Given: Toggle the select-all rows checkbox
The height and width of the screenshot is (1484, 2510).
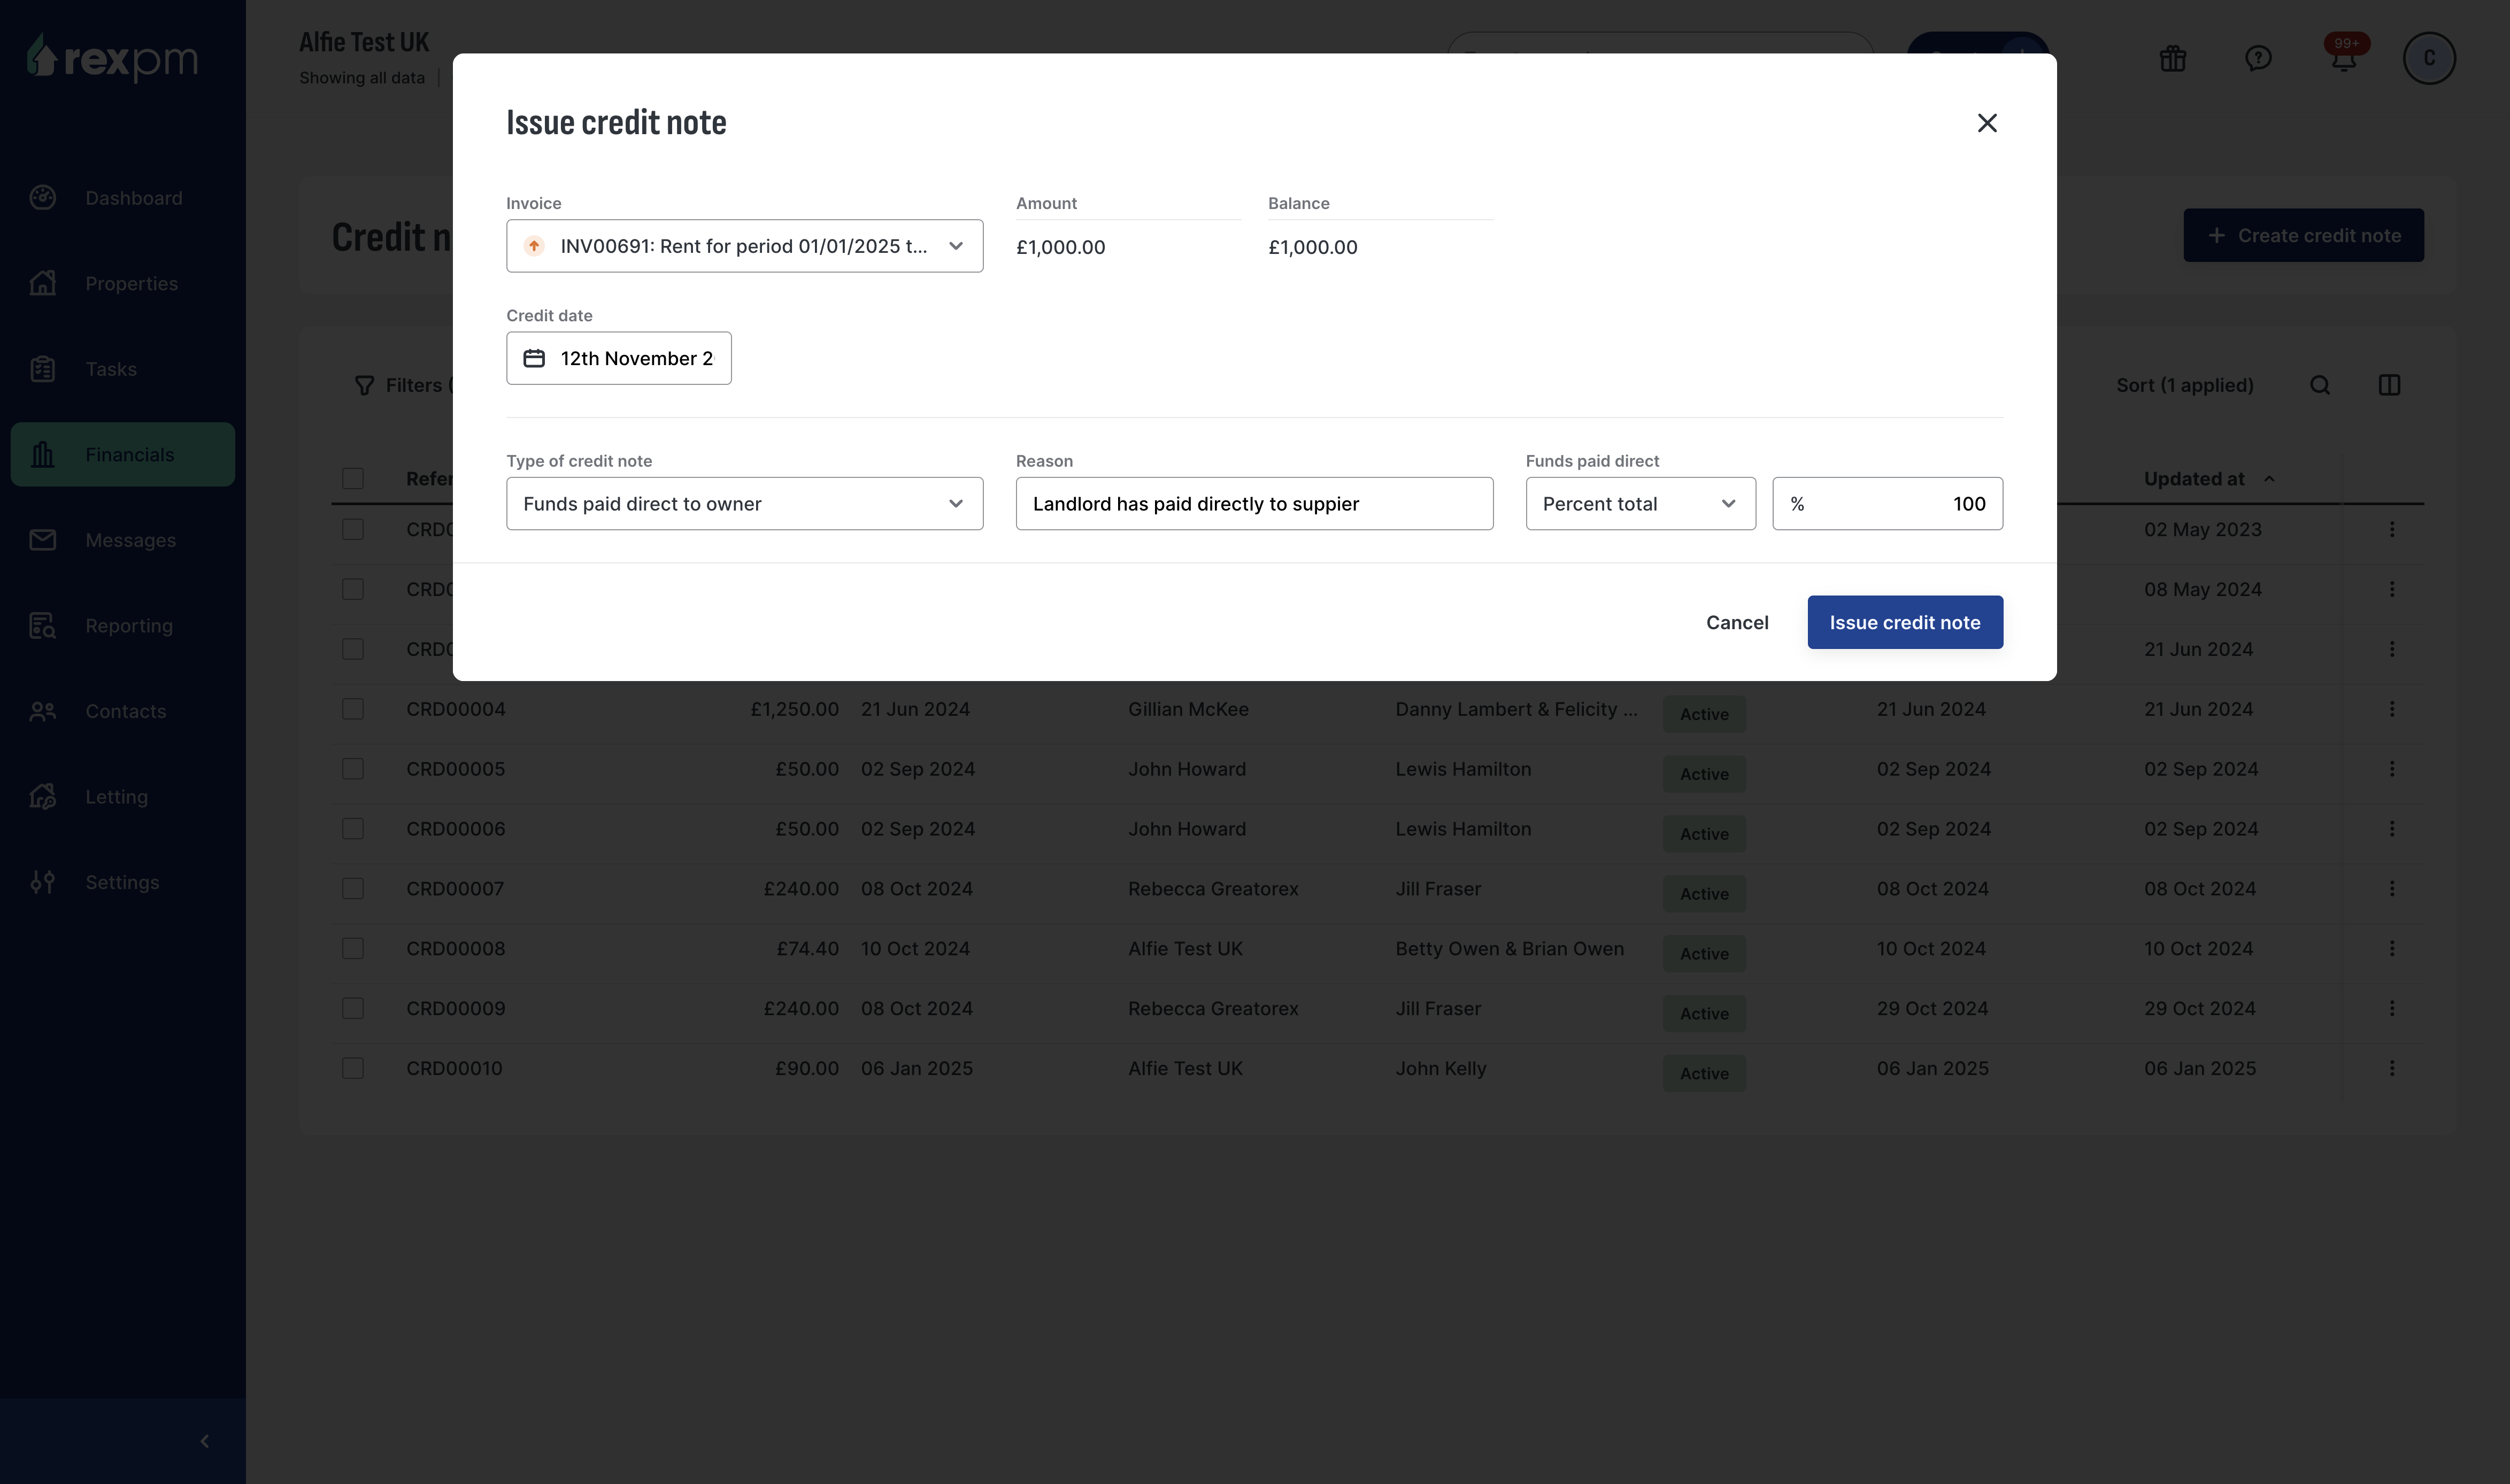Looking at the screenshot, I should click(x=353, y=479).
